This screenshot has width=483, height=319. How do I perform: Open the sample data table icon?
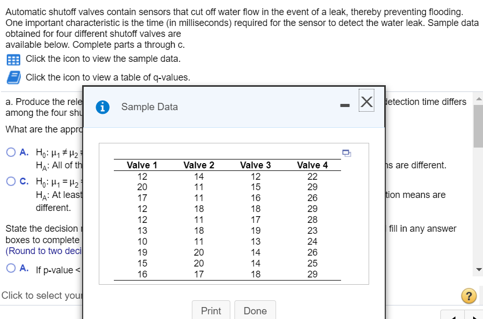click(x=12, y=59)
